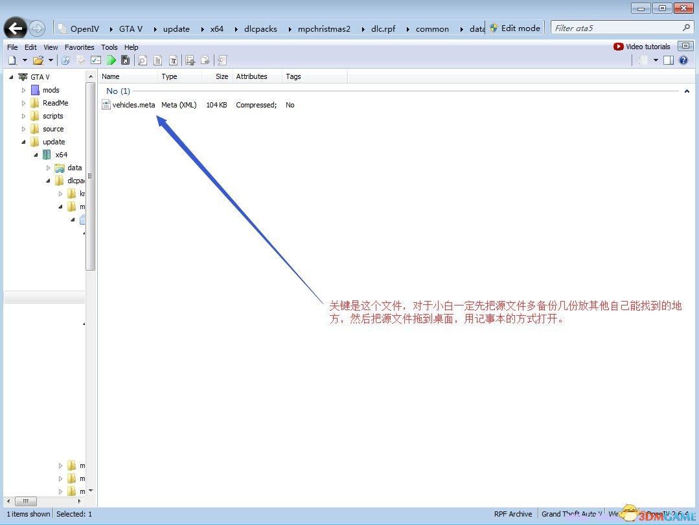Click the plain text document toolbar icon
The height and width of the screenshot is (525, 699).
tap(158, 60)
